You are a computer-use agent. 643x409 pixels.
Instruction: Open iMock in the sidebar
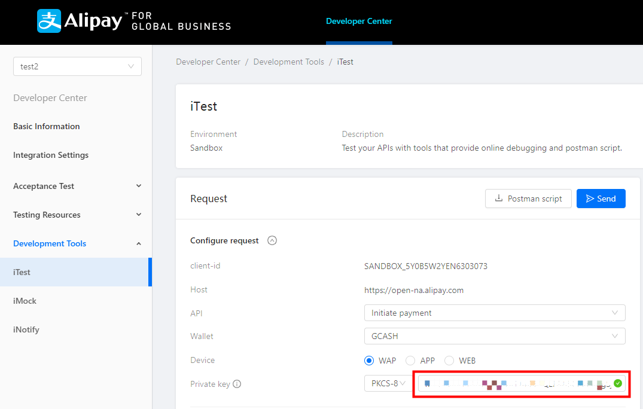(x=25, y=301)
